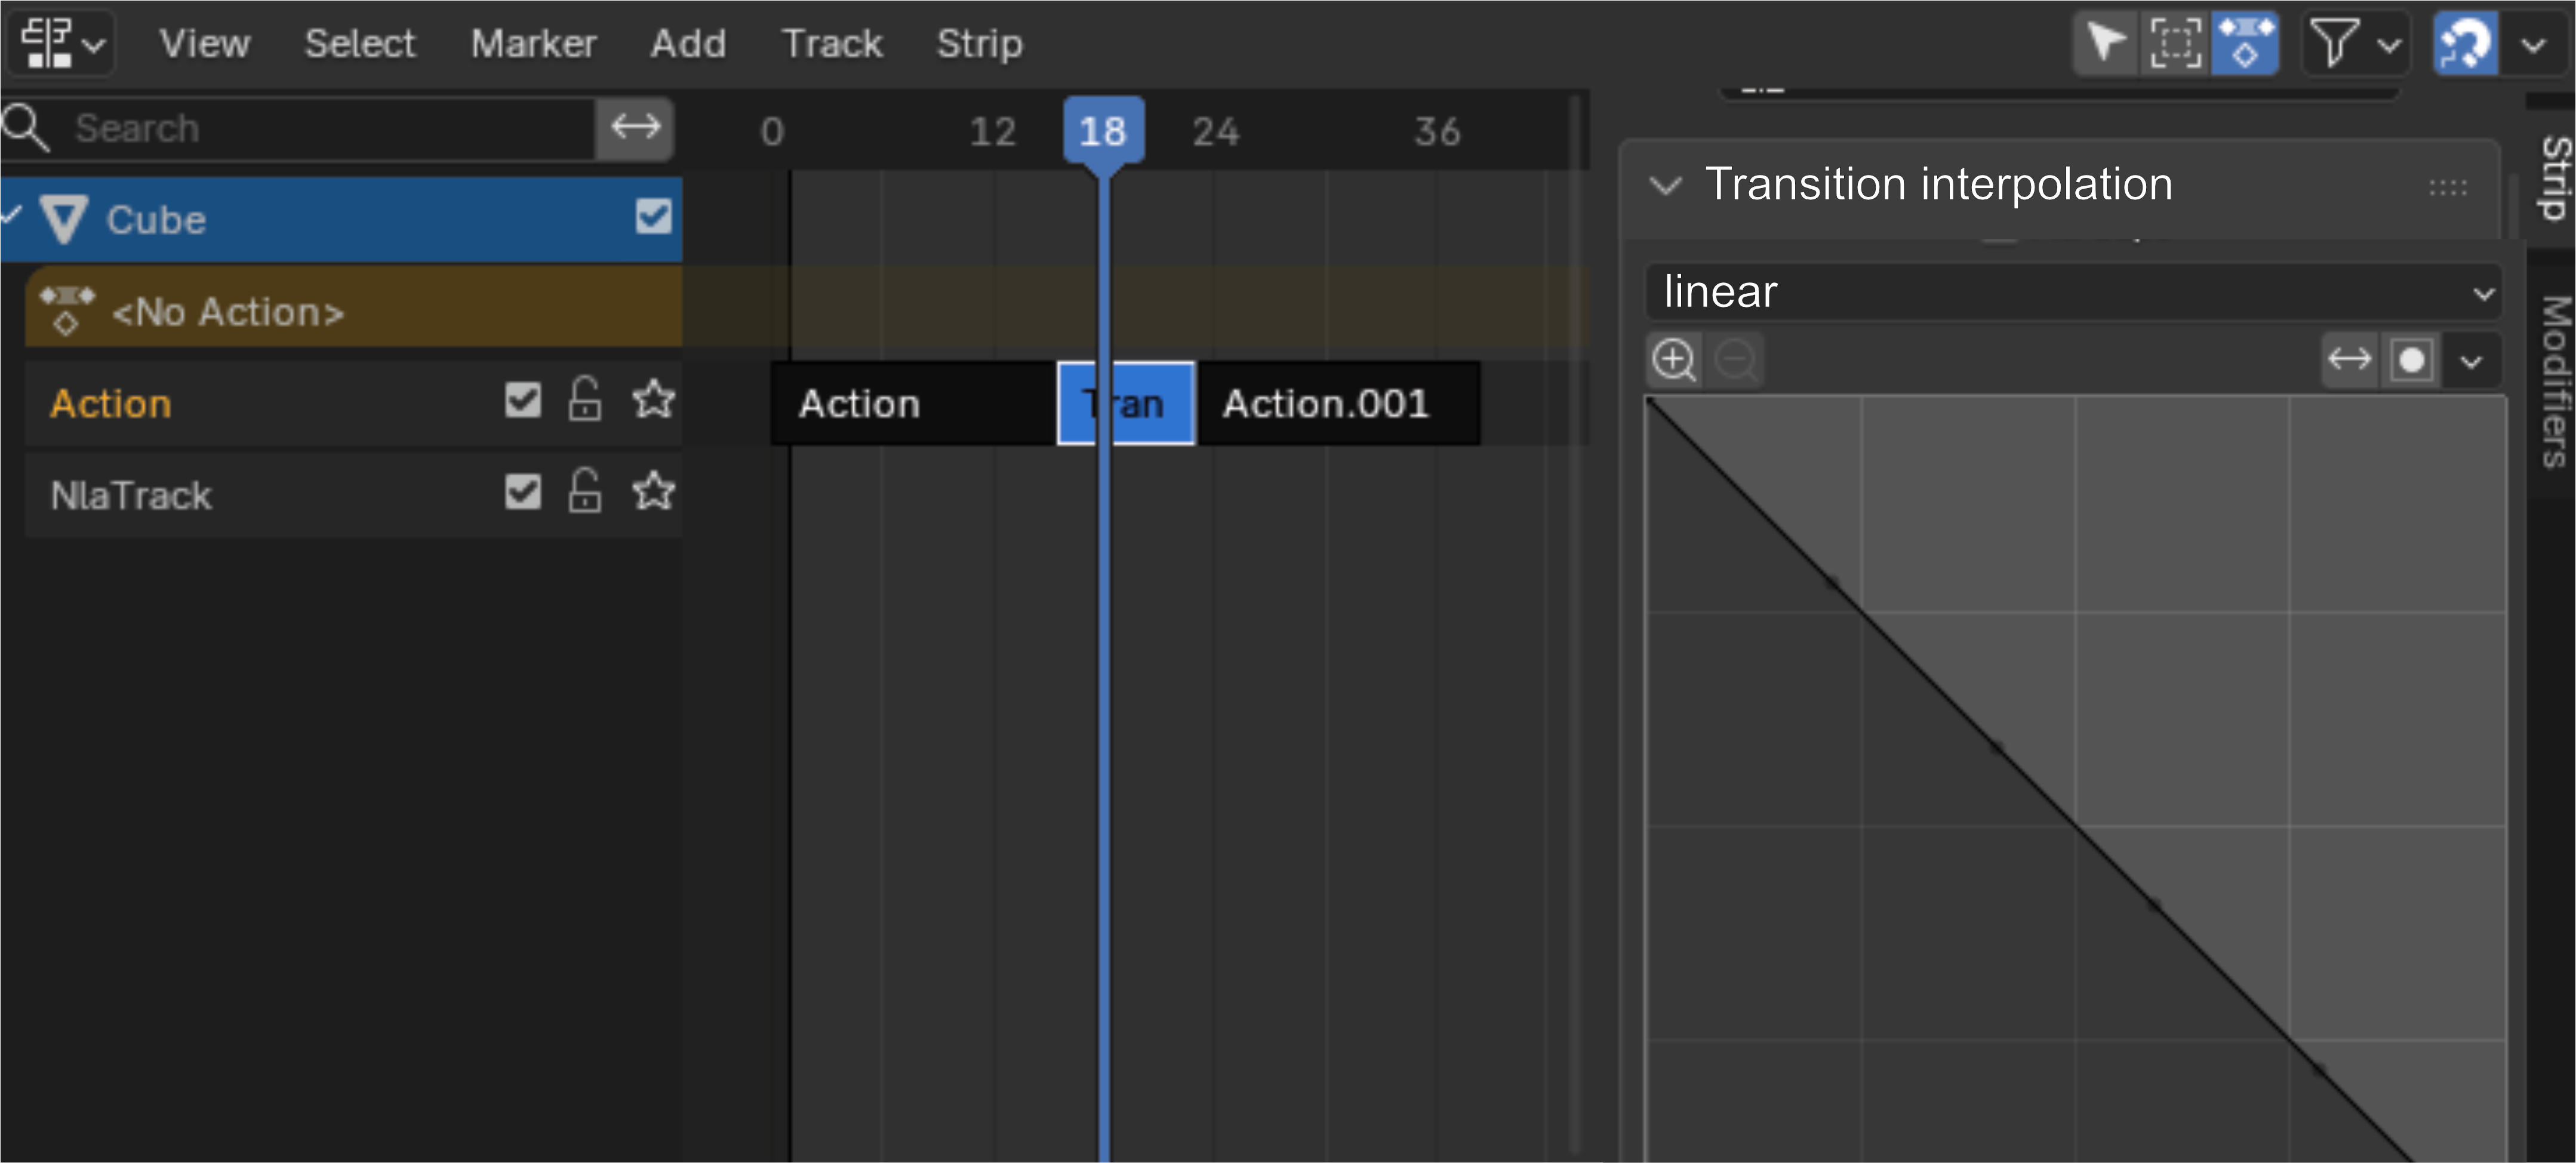Switch to the Modifiers sidebar tab
This screenshot has height=1163, width=2576.
2553,381
